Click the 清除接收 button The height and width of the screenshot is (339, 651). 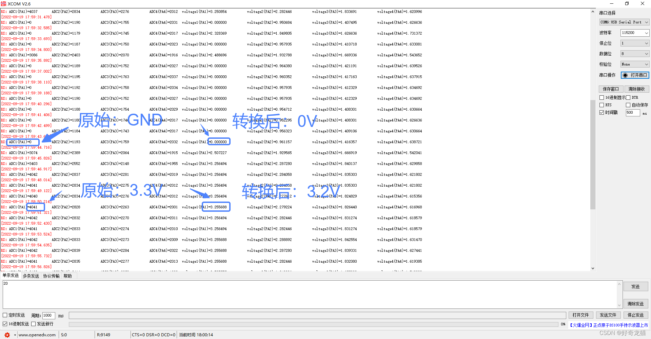point(637,89)
